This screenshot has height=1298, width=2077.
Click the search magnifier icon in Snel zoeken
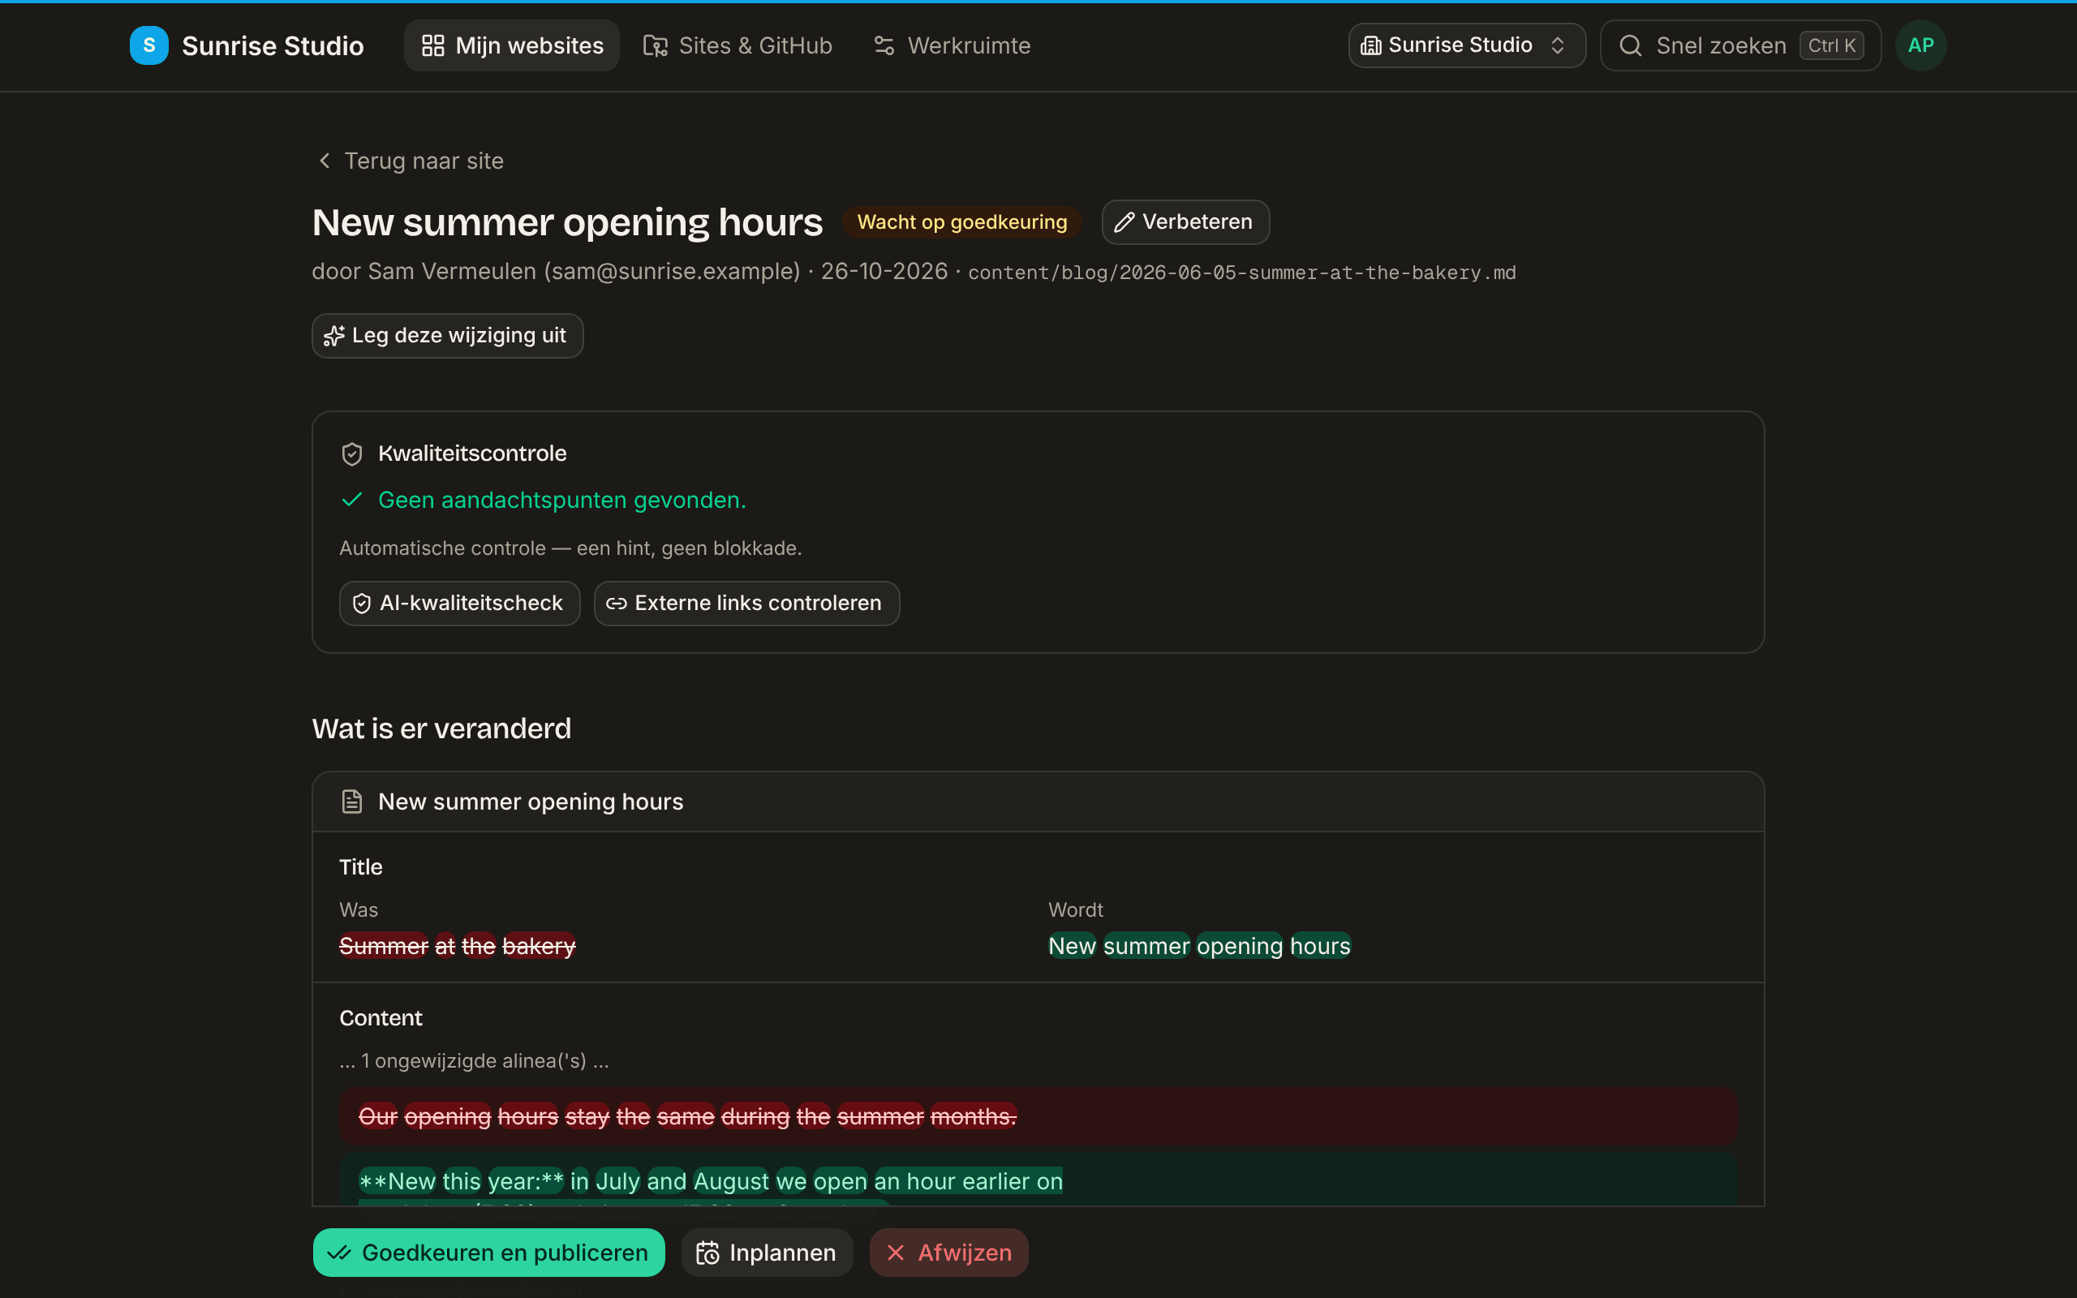1631,45
